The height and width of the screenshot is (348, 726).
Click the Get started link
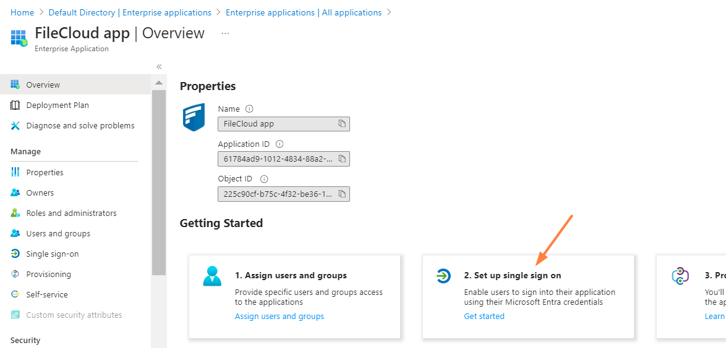click(x=484, y=317)
